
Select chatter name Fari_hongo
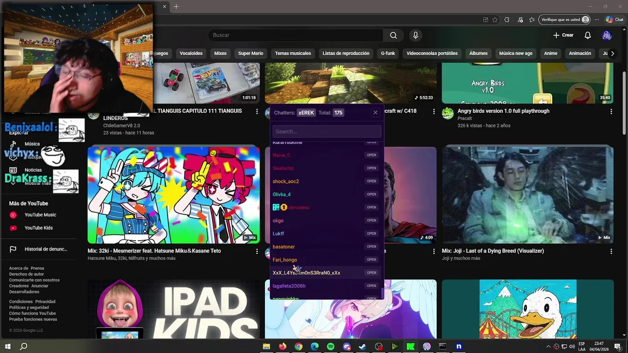pos(285,260)
